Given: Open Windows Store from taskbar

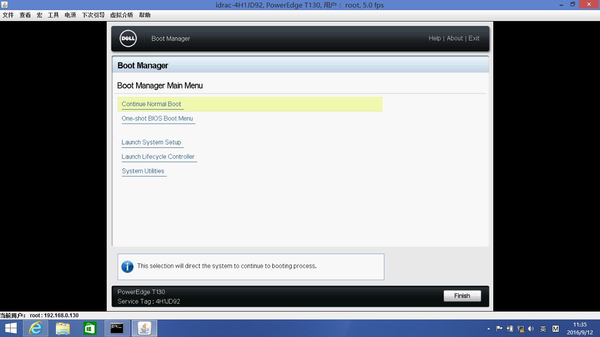Looking at the screenshot, I should 90,328.
